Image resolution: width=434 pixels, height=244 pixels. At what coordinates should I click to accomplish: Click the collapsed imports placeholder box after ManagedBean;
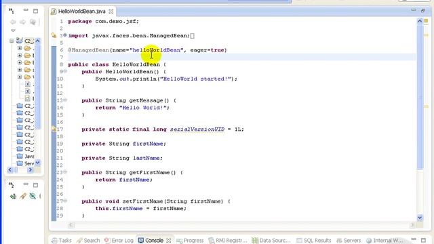192,36
